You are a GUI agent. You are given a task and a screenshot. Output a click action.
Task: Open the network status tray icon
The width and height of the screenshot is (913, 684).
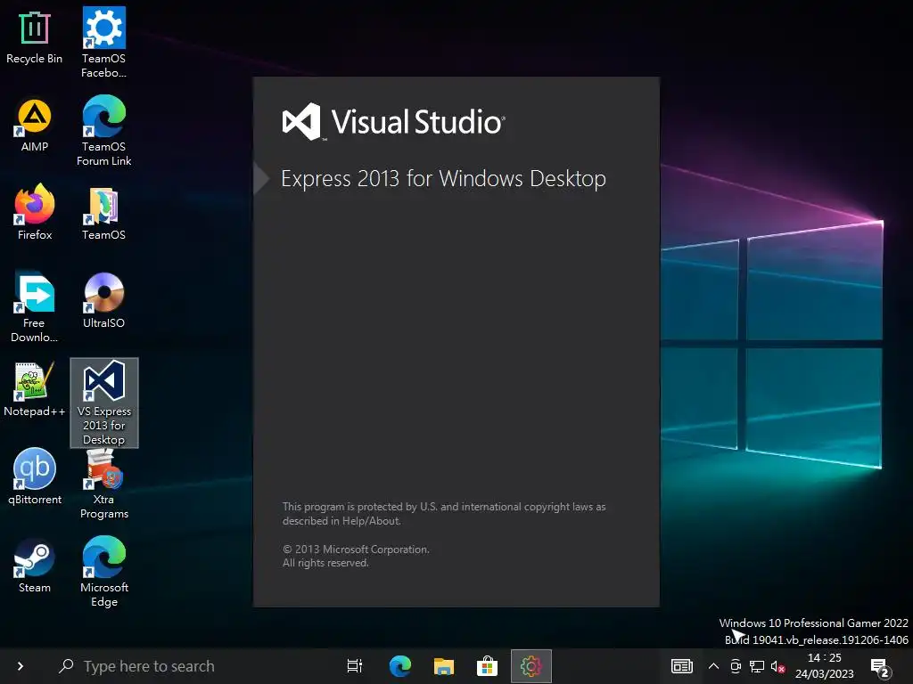click(x=757, y=666)
